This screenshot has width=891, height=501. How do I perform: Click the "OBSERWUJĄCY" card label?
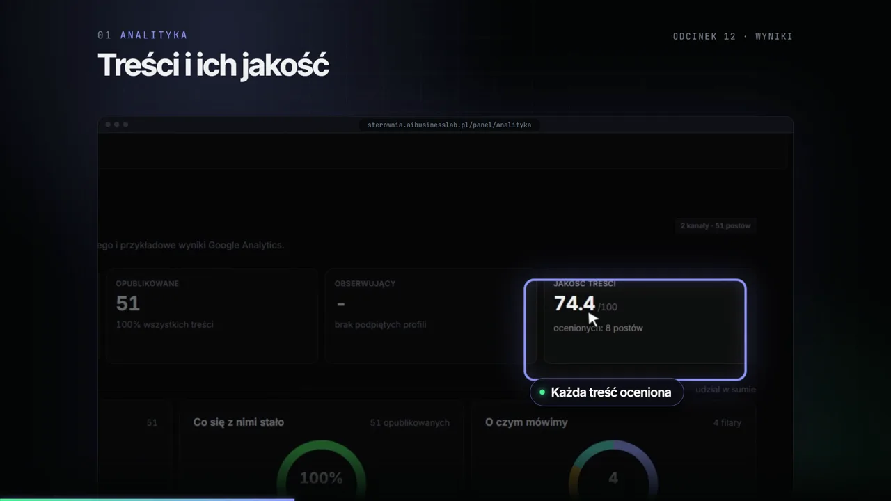[x=365, y=283]
